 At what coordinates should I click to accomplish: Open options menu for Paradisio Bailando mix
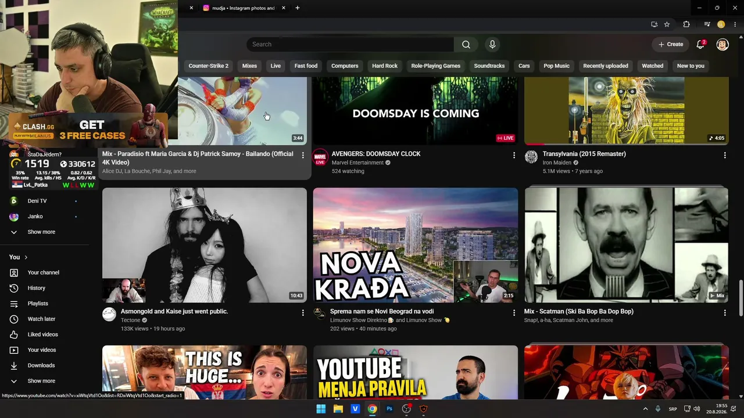click(303, 155)
